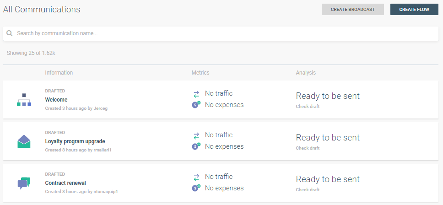This screenshot has width=443, height=205.
Task: Open the Contract renewal communication
Action: [x=65, y=183]
